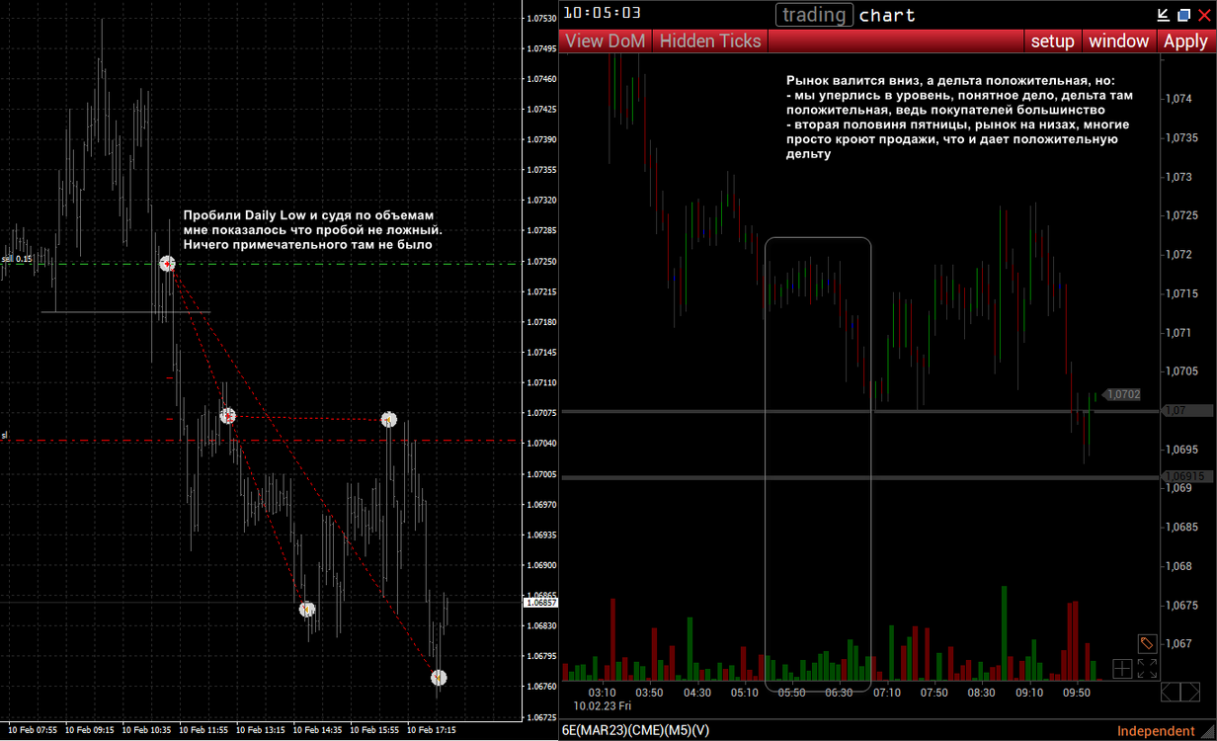Click the window resize grip corner
Image resolution: width=1217 pixels, height=741 pixels.
(1207, 732)
